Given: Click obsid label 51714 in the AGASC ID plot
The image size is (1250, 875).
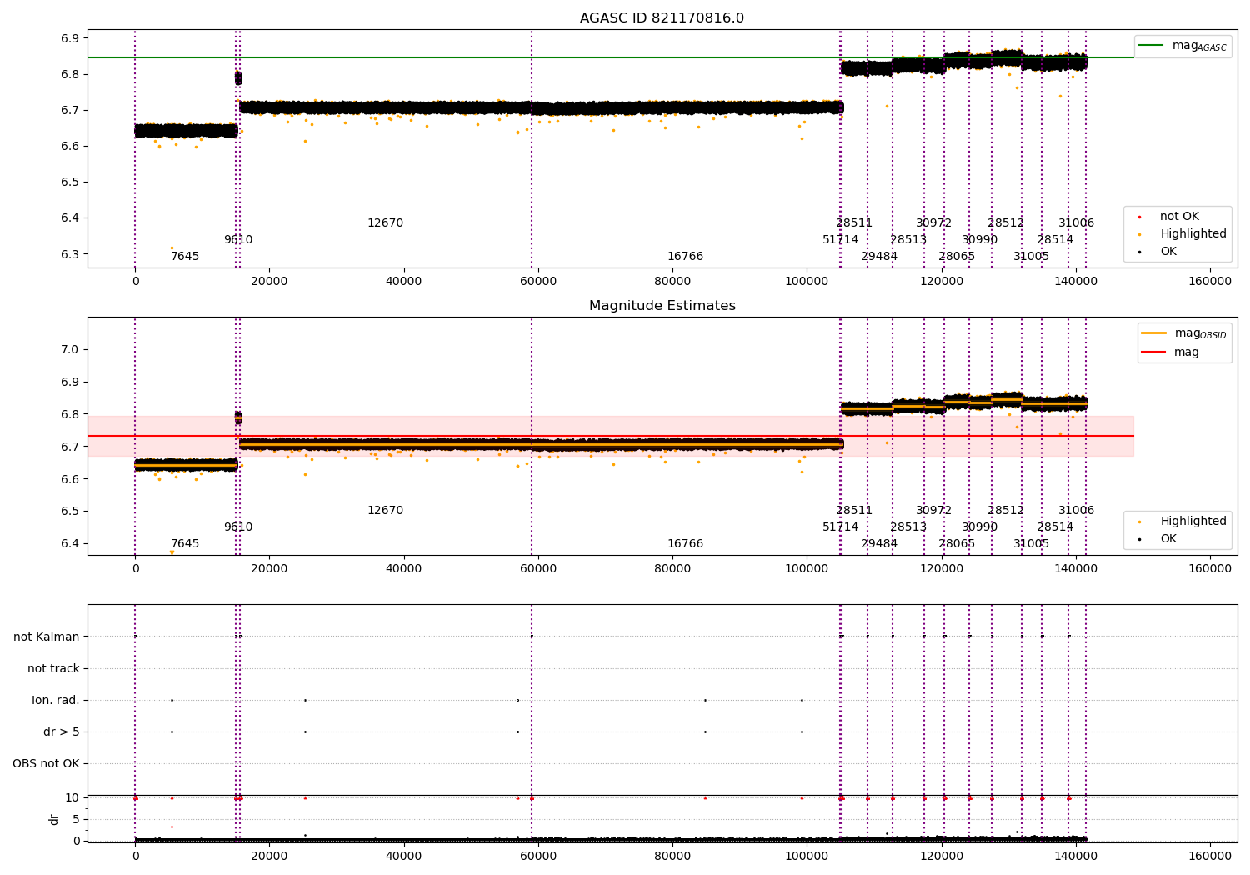Looking at the screenshot, I should [x=840, y=240].
